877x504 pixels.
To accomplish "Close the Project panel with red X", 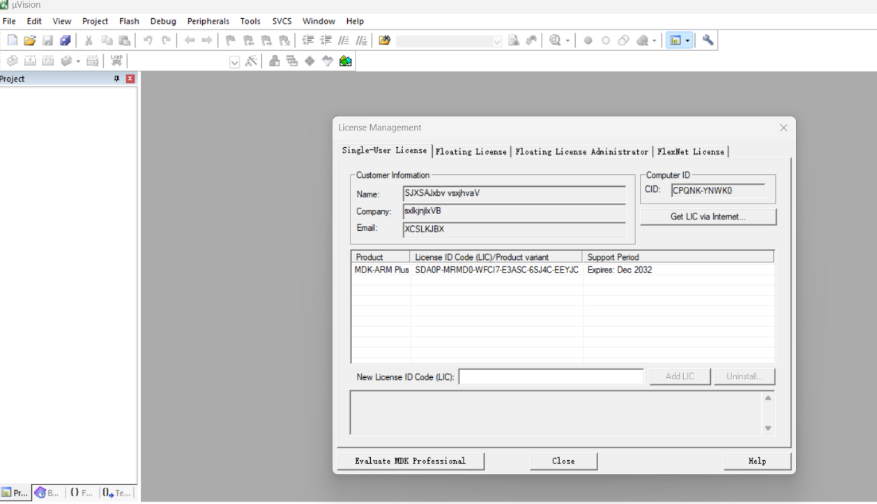I will point(130,79).
